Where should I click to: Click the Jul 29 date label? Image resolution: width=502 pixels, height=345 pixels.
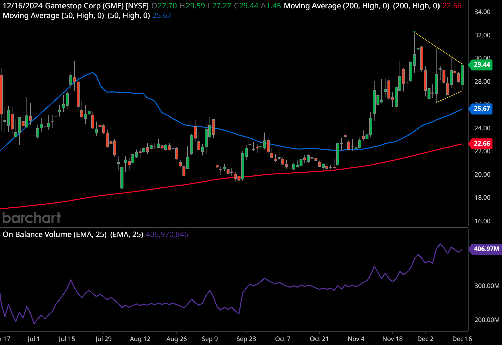coord(103,339)
